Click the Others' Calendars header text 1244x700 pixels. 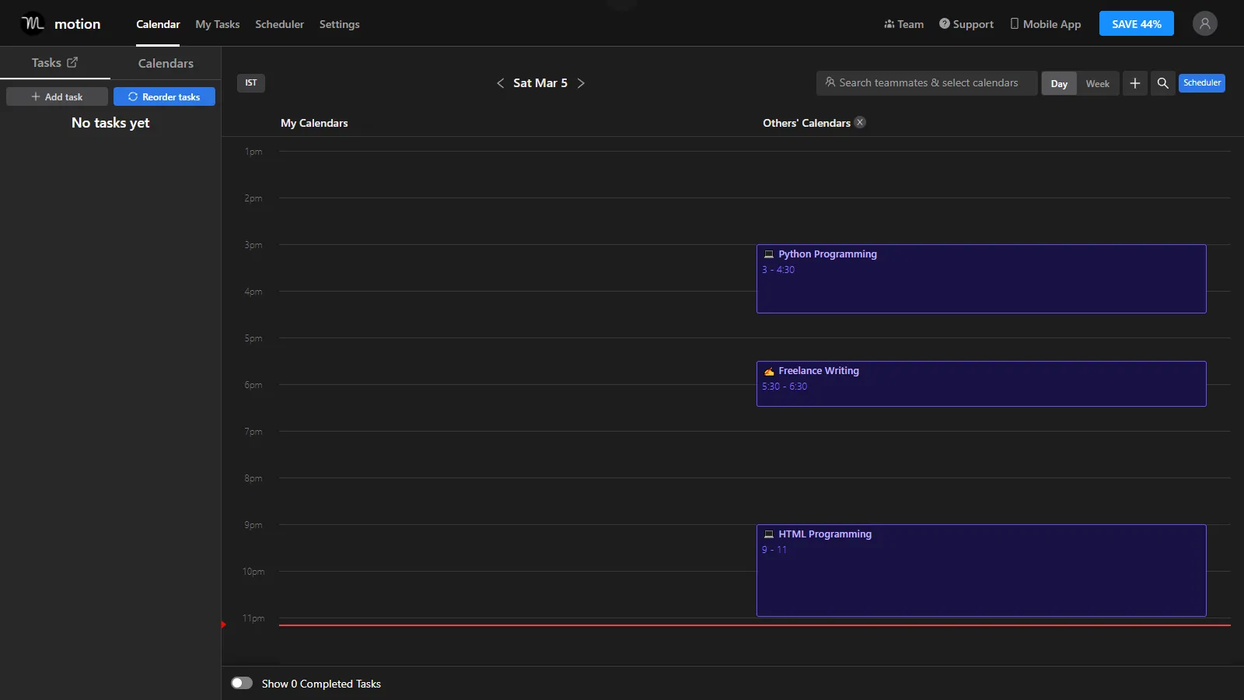[806, 123]
